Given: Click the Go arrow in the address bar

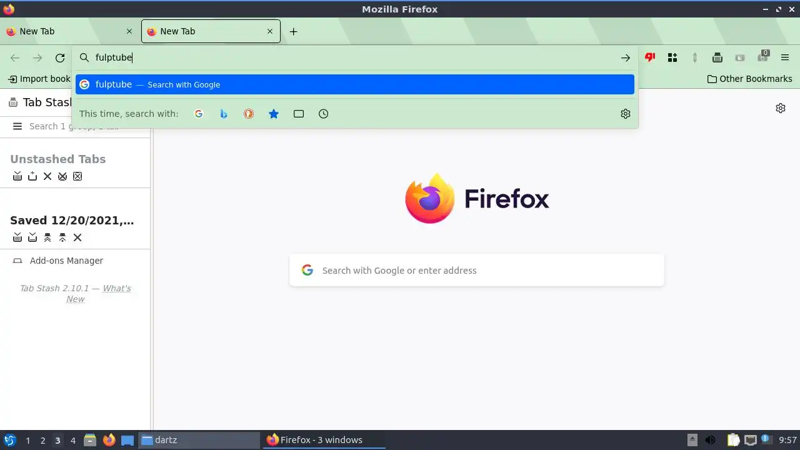Looking at the screenshot, I should (x=626, y=57).
